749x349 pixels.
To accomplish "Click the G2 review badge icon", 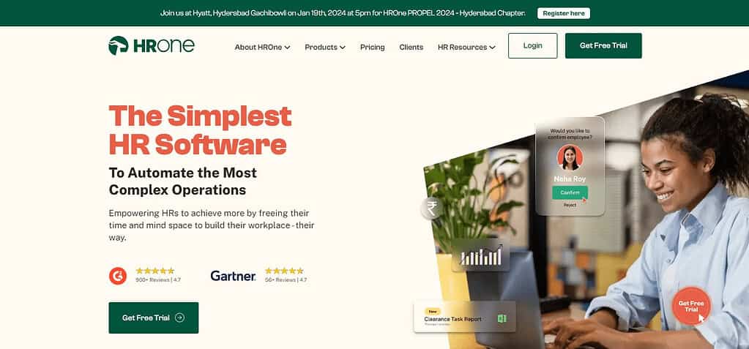I will click(x=117, y=276).
